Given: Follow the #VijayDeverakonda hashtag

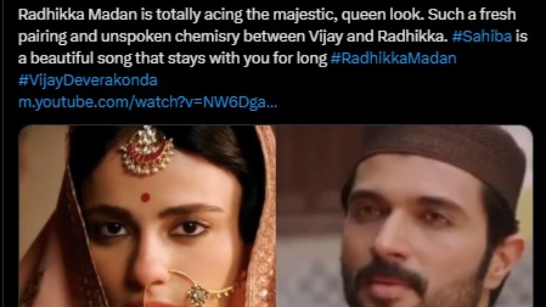Looking at the screenshot, I should click(88, 80).
